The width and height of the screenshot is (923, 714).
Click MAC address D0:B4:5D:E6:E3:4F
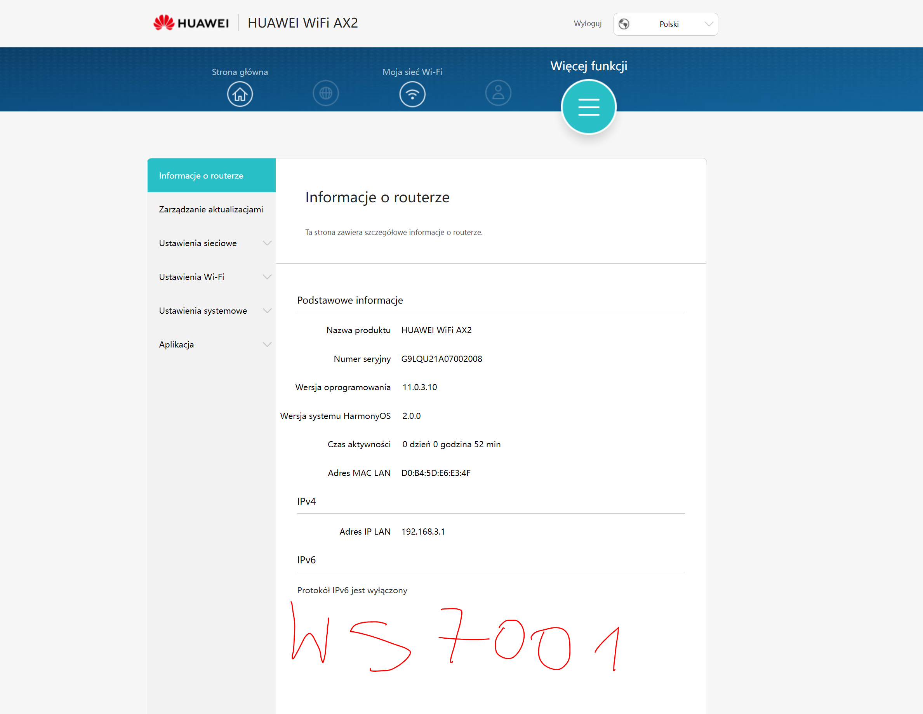(x=436, y=473)
